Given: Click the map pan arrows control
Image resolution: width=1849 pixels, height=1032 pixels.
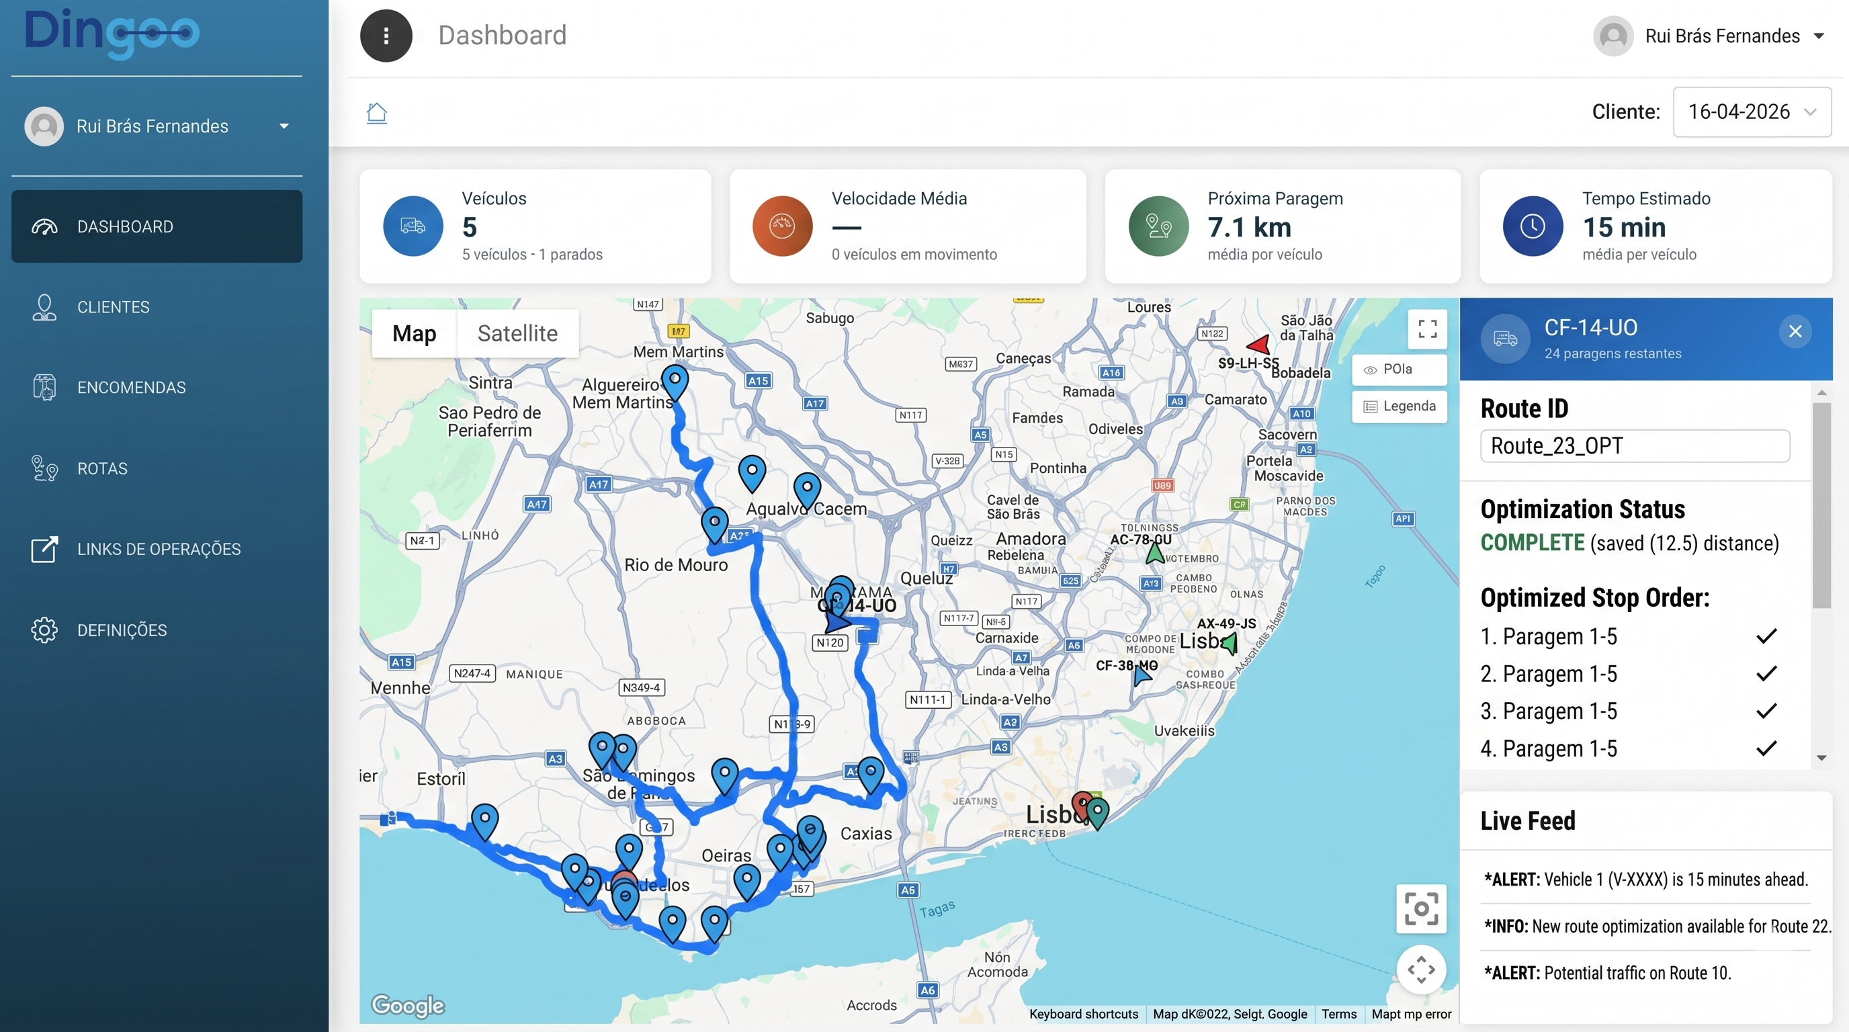Looking at the screenshot, I should [x=1421, y=970].
